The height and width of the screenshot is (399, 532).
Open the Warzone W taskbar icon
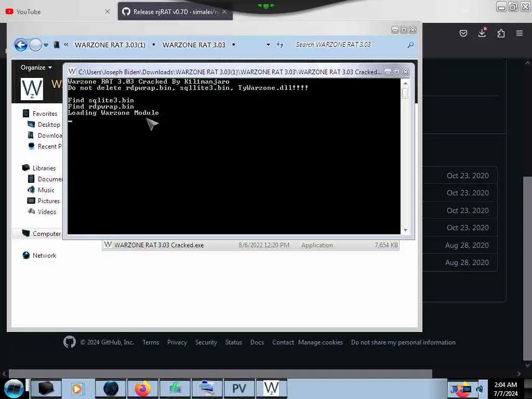tap(271, 389)
